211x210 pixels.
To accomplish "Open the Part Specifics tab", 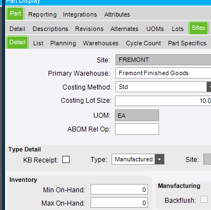I will point(187,43).
